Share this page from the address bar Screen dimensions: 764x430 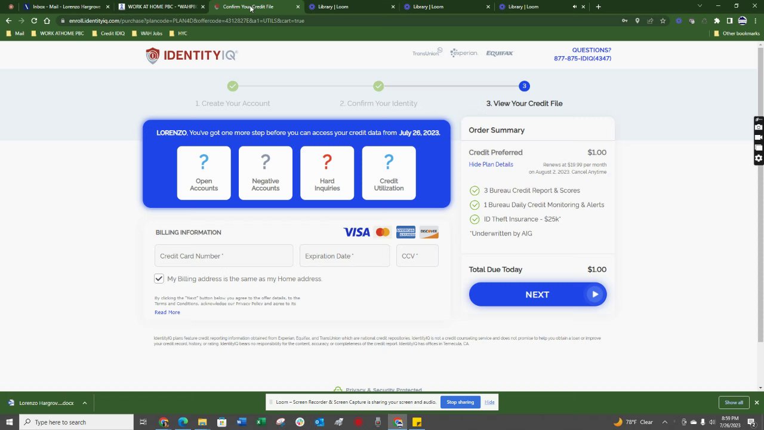[650, 21]
